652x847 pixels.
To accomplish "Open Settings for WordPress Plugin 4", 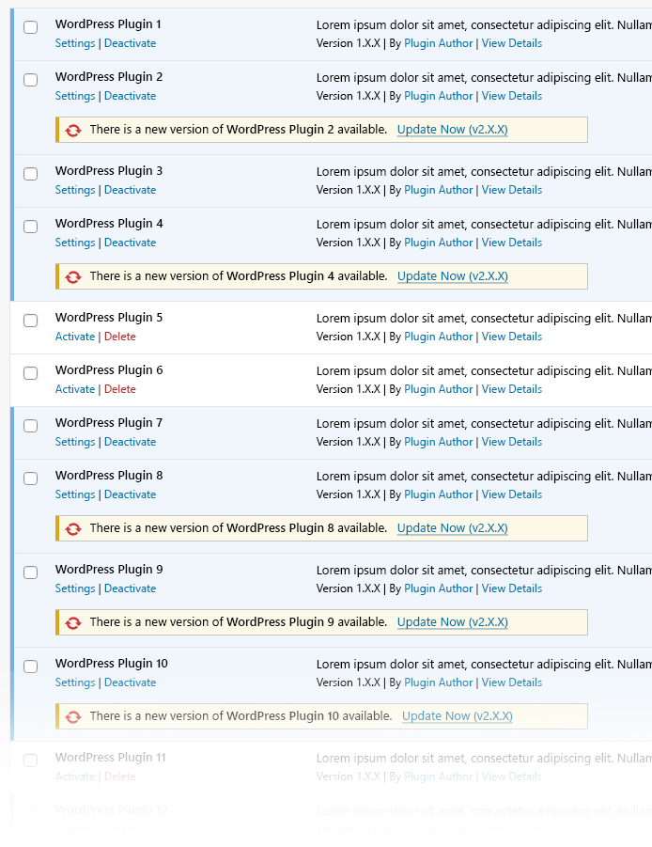I will (75, 243).
